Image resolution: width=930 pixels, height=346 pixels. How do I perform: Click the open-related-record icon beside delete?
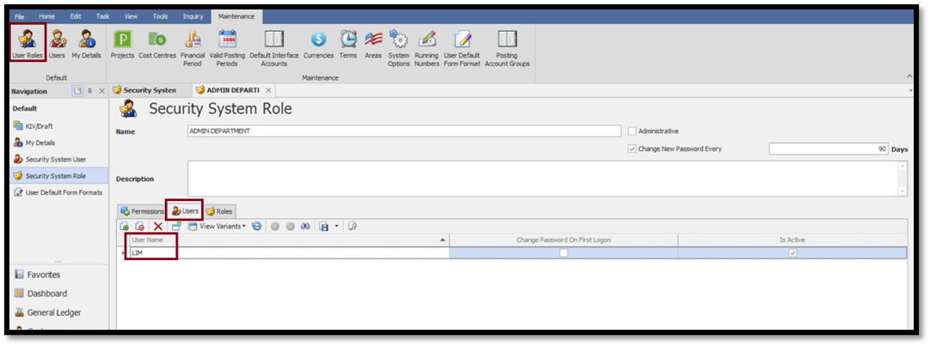click(x=176, y=227)
